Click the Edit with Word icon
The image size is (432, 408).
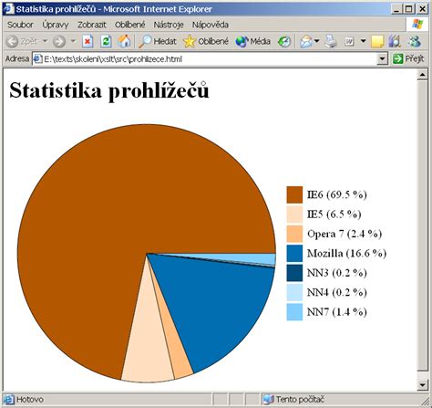coord(349,41)
